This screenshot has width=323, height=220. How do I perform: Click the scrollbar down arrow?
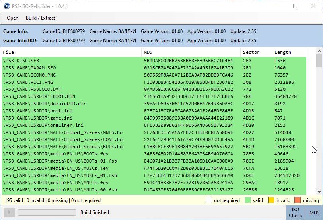point(319,192)
